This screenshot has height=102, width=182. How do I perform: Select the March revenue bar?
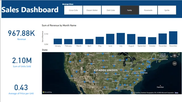[79, 42]
